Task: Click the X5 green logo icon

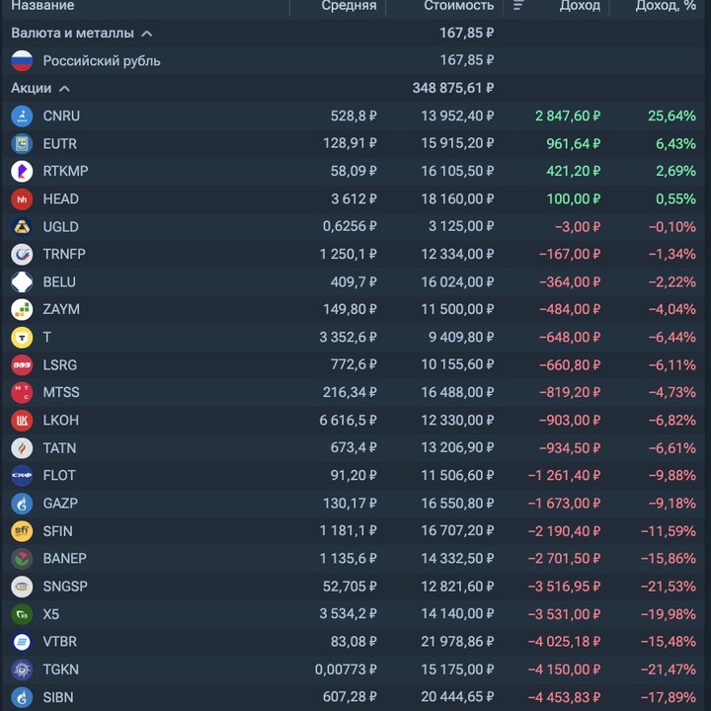Action: 22,614
